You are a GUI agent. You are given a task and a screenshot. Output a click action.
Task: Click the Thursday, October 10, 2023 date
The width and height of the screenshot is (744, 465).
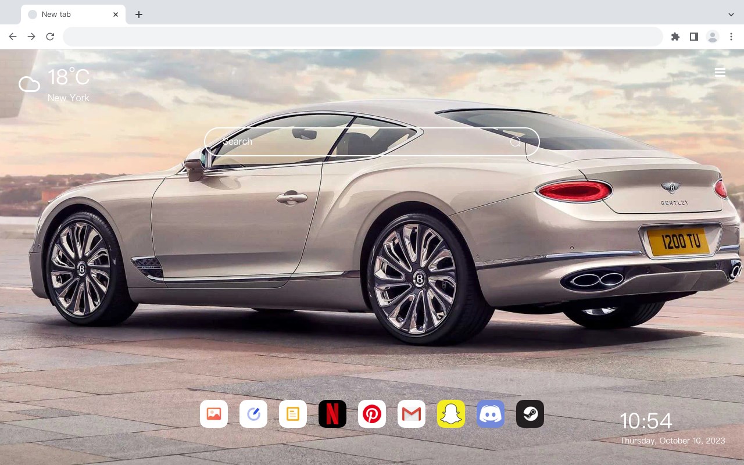pos(673,441)
